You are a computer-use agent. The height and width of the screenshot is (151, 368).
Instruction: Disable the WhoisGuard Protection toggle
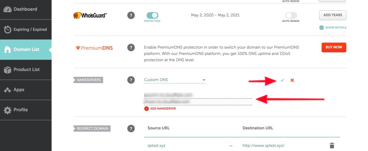[x=152, y=15]
